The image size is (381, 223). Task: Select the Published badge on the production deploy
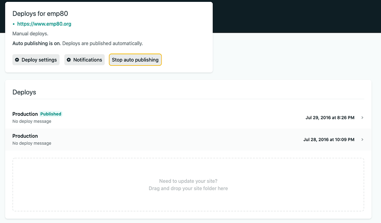click(51, 114)
